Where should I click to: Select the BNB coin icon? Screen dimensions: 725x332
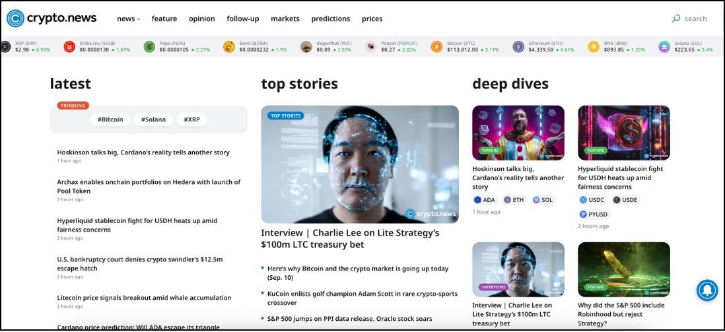[594, 47]
